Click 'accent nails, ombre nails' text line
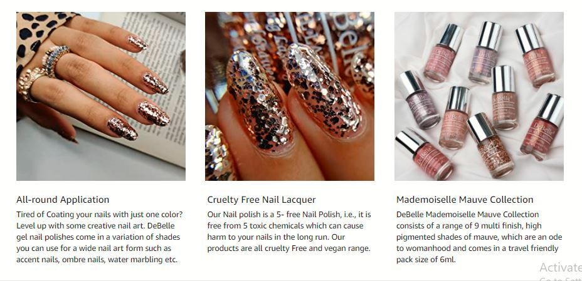 [x=97, y=260]
